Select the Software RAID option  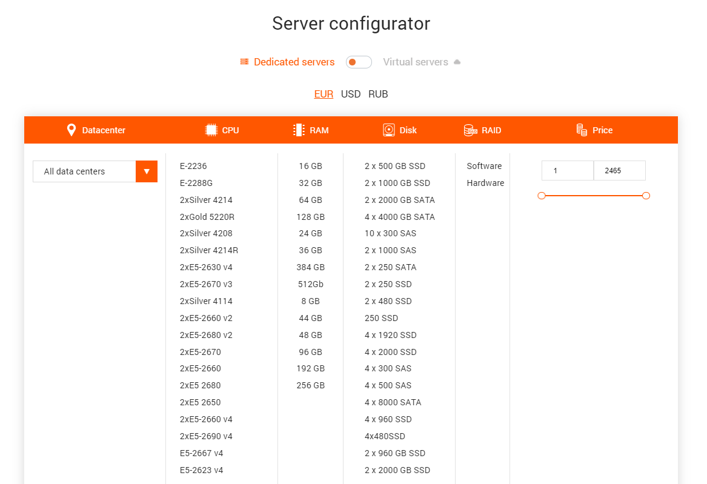[484, 166]
